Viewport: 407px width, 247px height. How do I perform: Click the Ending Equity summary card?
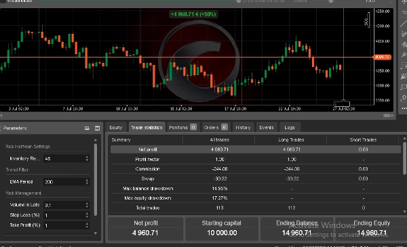coord(372,229)
